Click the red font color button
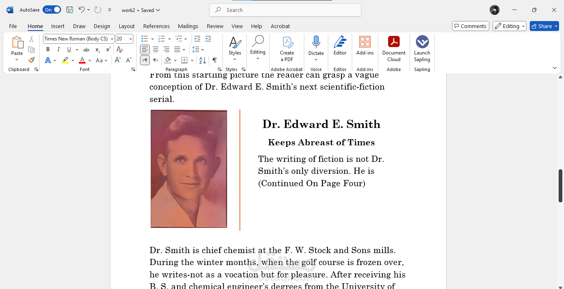 pos(82,60)
